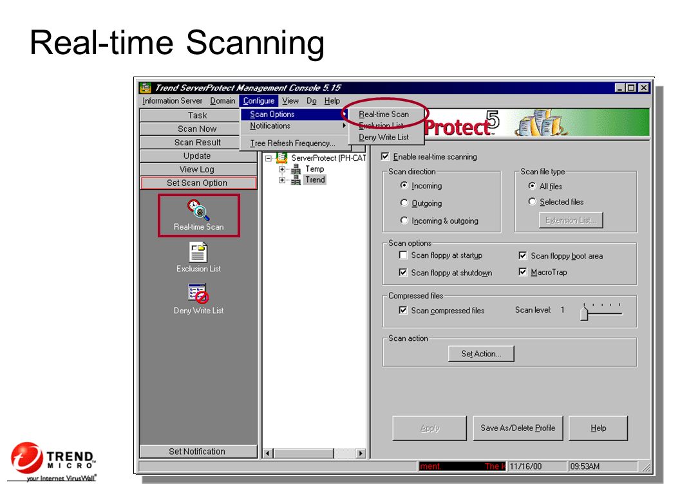Select the Temp tree label
680x494 pixels.
coord(315,169)
